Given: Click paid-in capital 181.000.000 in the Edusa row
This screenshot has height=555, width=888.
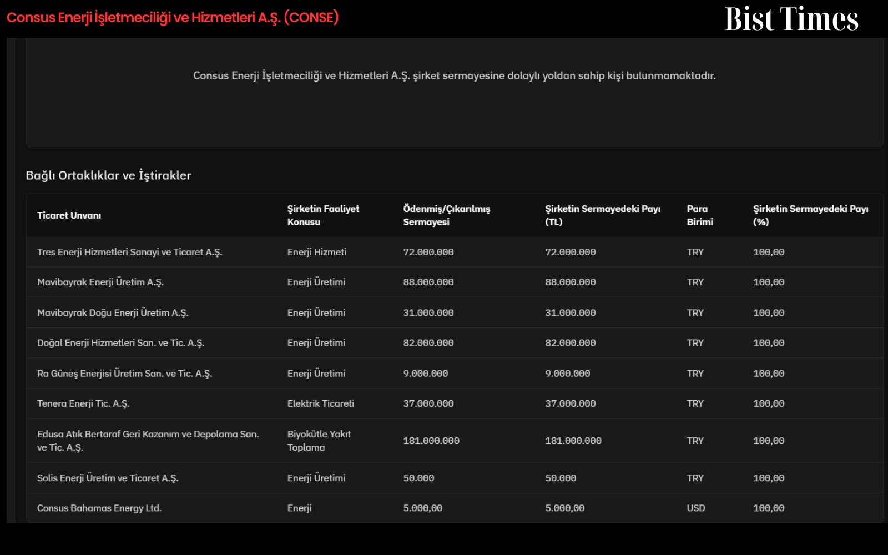Looking at the screenshot, I should 431,441.
